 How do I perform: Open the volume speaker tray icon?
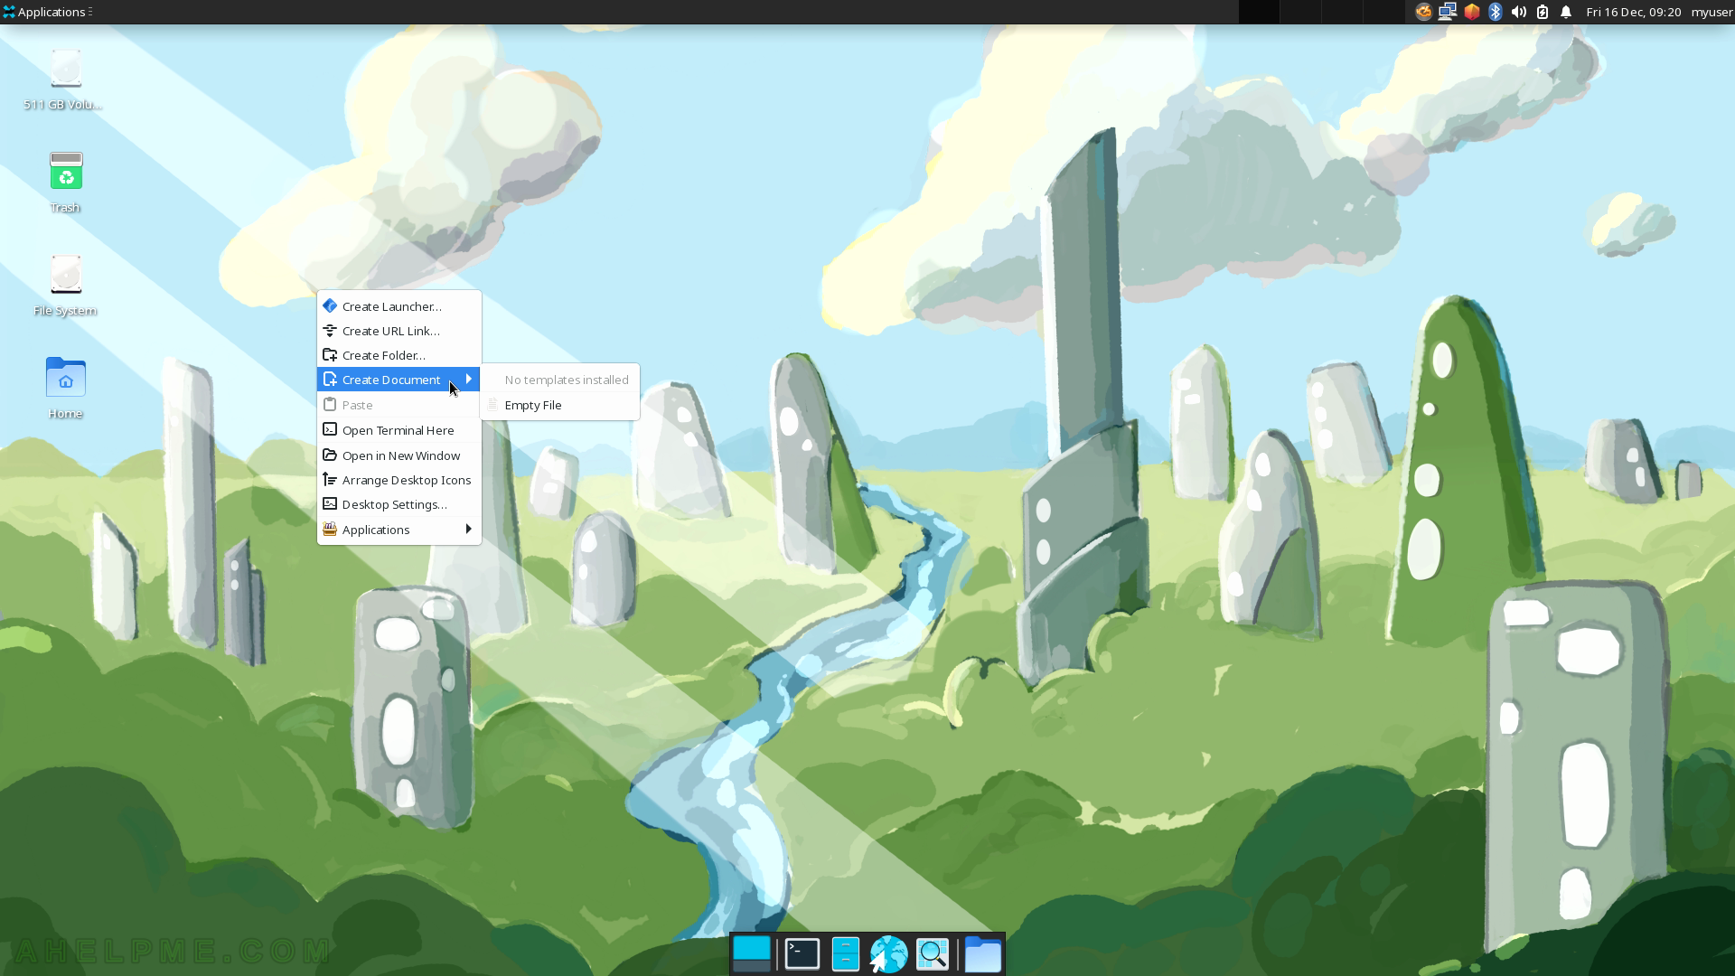pos(1519,12)
